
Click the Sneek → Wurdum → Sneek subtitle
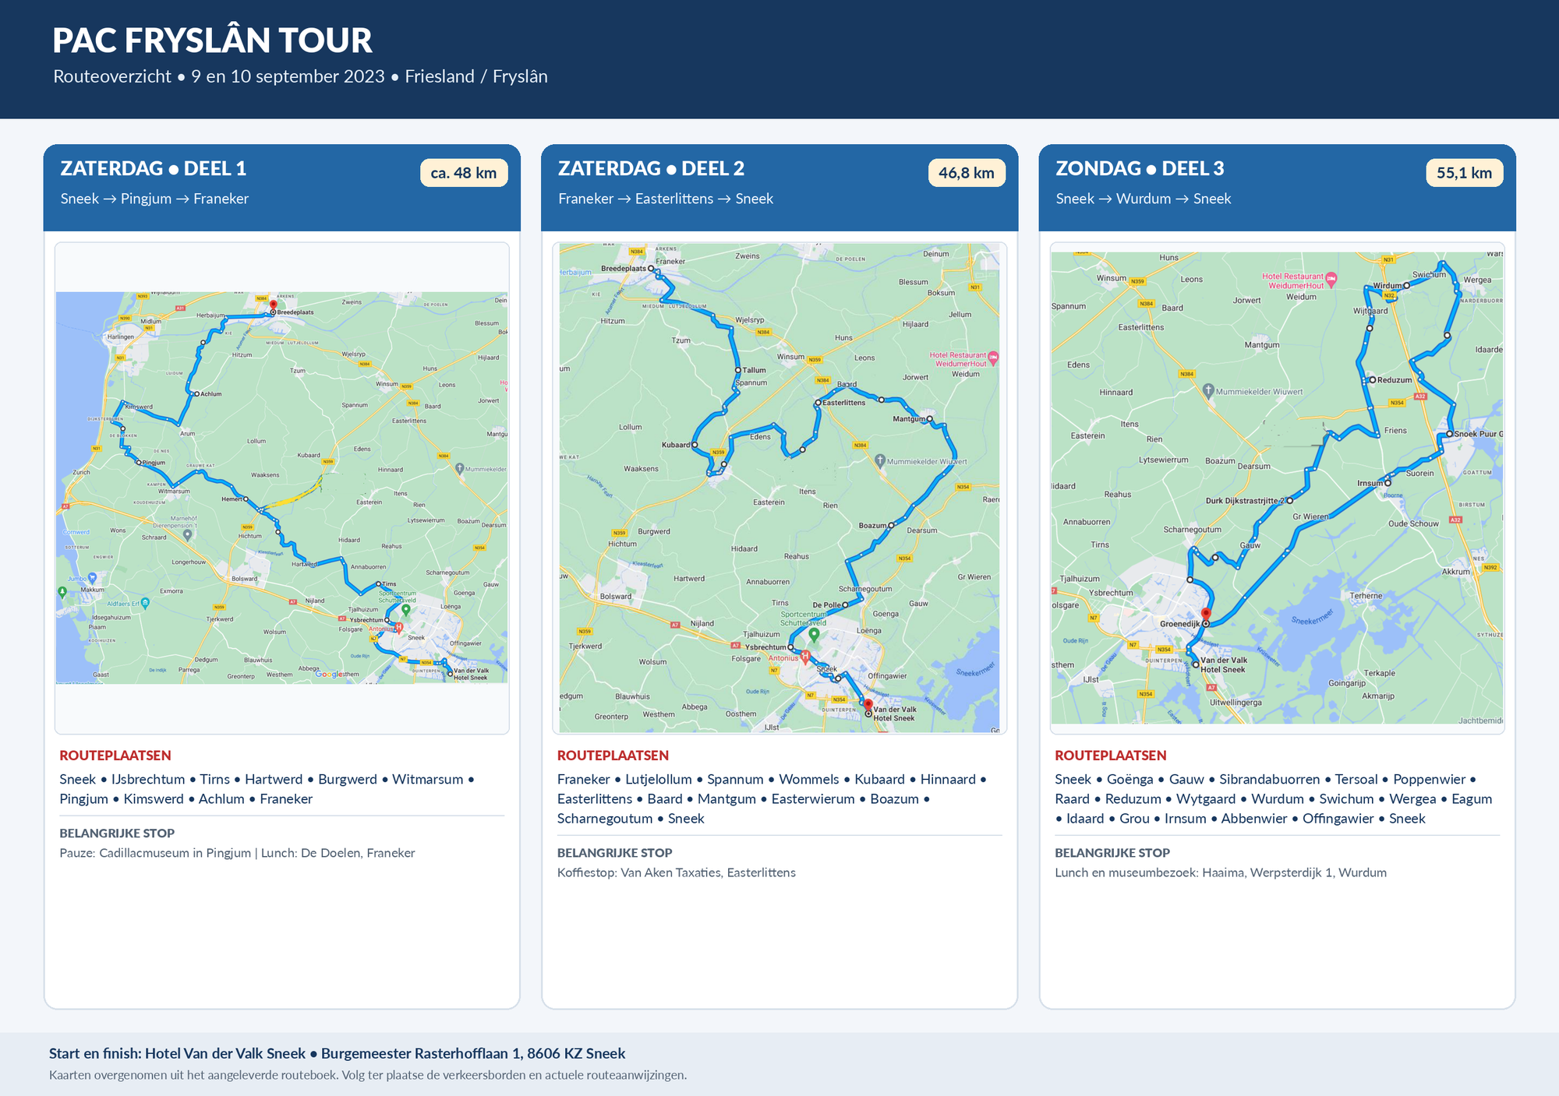[x=1144, y=199]
